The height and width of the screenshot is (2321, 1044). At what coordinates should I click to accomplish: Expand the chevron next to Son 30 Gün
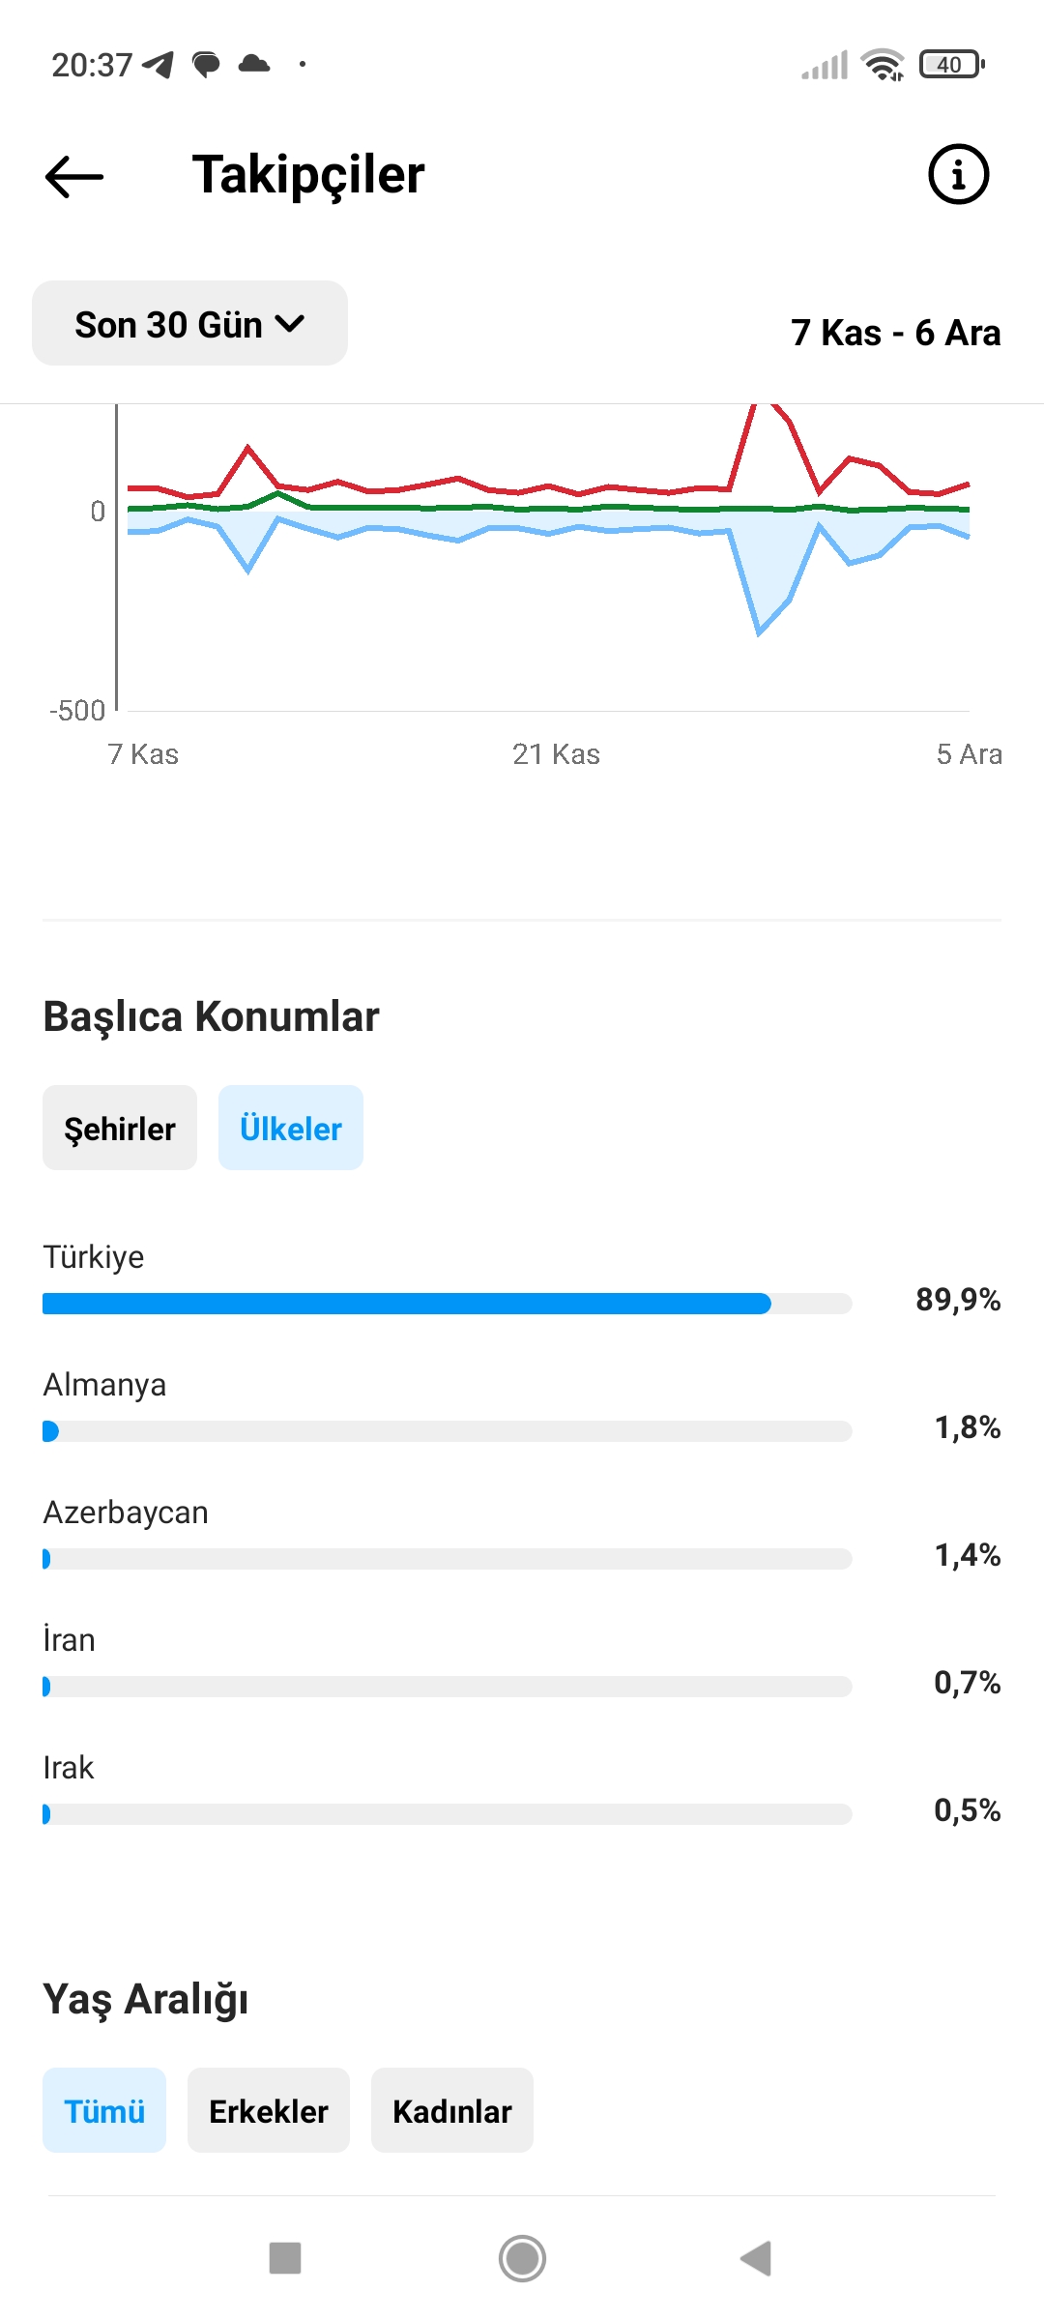click(x=290, y=324)
